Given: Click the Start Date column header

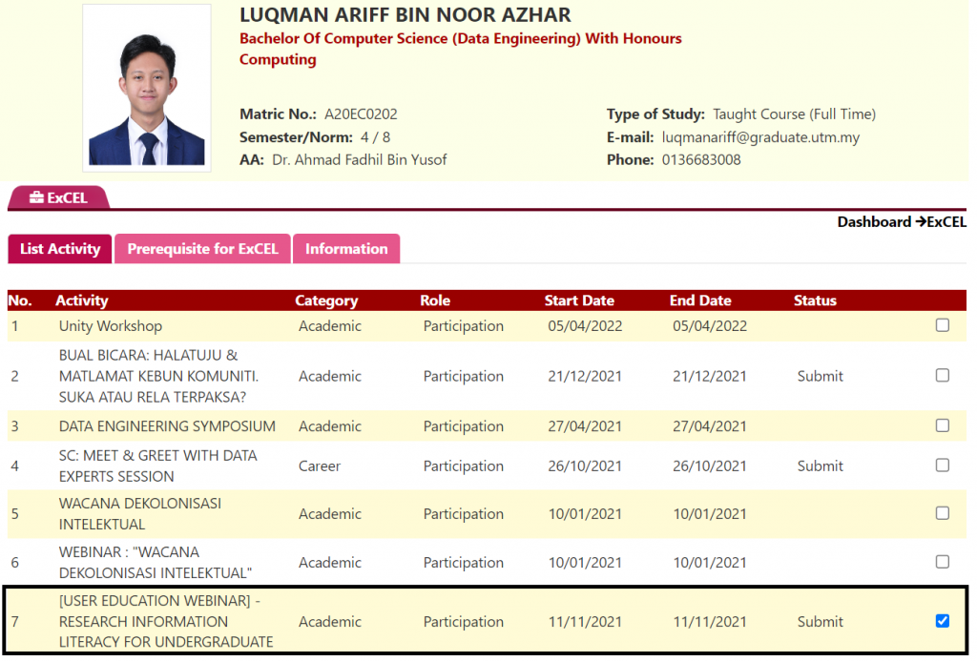Looking at the screenshot, I should point(579,300).
